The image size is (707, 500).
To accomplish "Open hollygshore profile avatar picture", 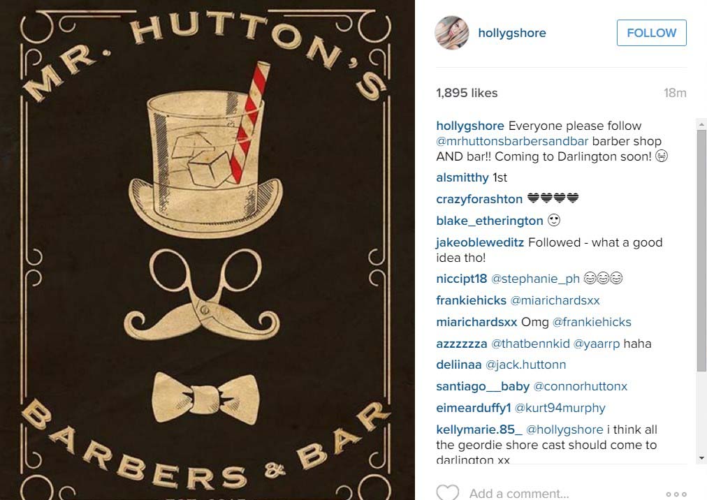I will pos(451,32).
